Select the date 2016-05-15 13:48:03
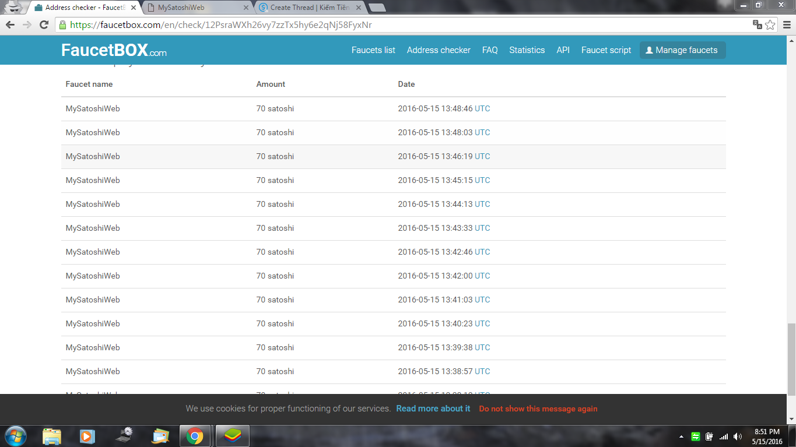Screen dimensions: 796x447 point(435,132)
